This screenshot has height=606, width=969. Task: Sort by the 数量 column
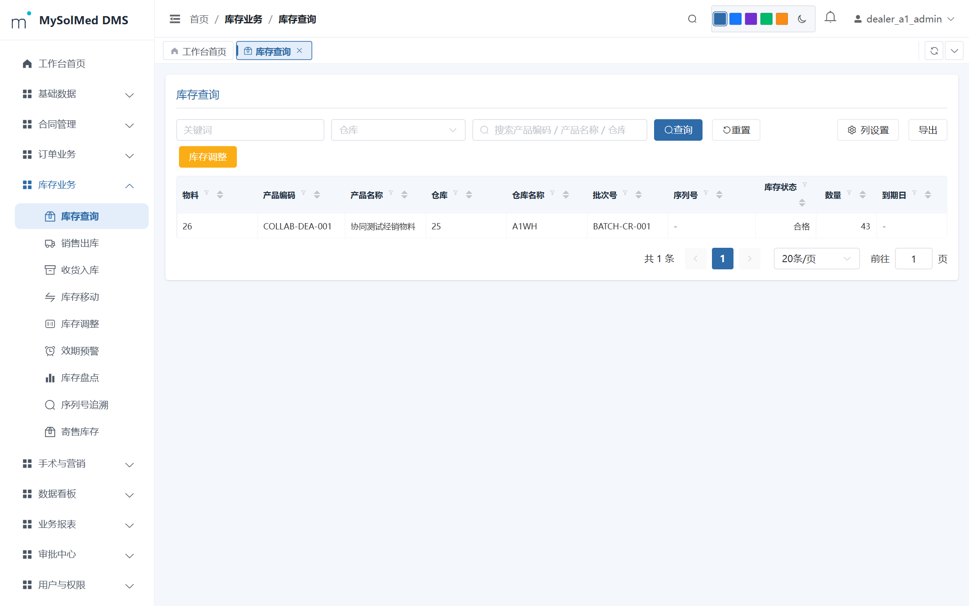click(x=862, y=195)
